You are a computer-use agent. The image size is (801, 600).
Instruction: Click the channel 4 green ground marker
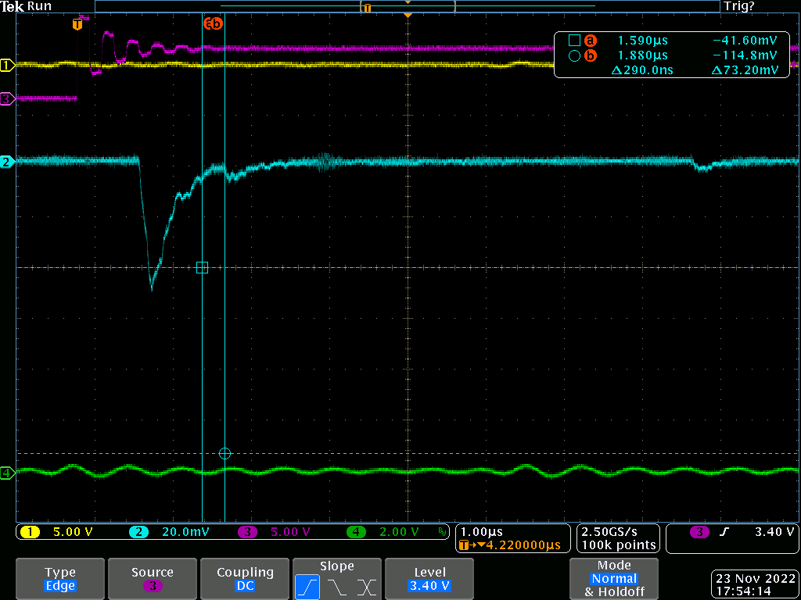coord(7,473)
